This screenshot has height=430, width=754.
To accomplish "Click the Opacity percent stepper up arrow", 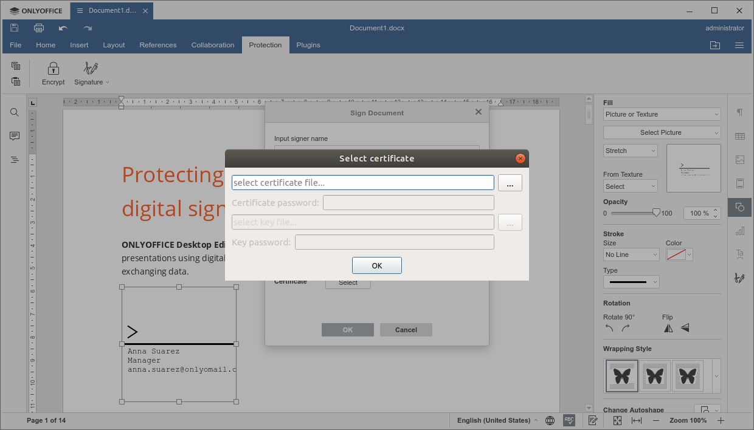I will [716, 210].
